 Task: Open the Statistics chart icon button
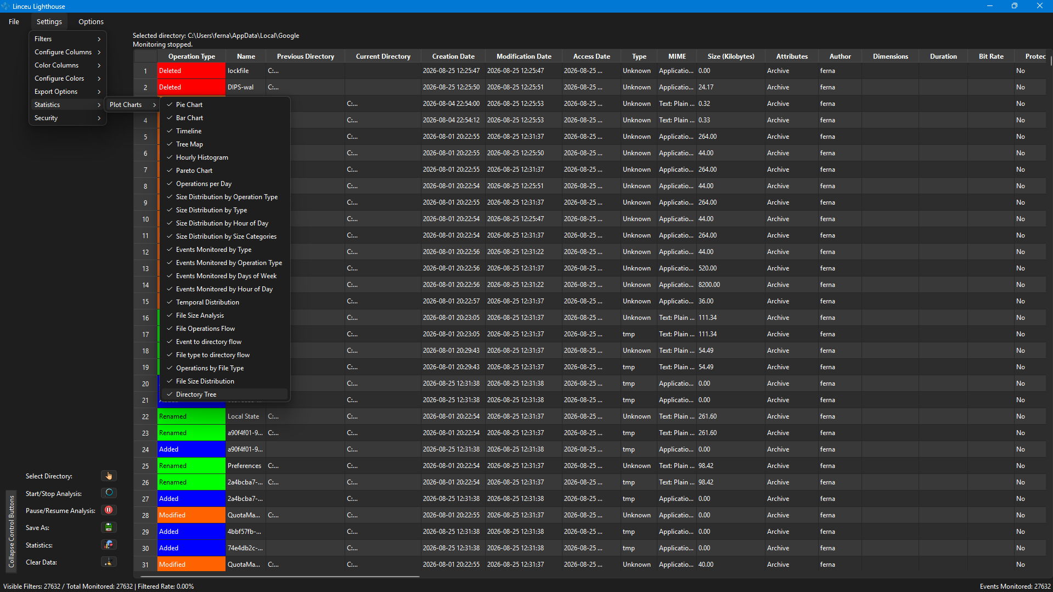point(109,545)
